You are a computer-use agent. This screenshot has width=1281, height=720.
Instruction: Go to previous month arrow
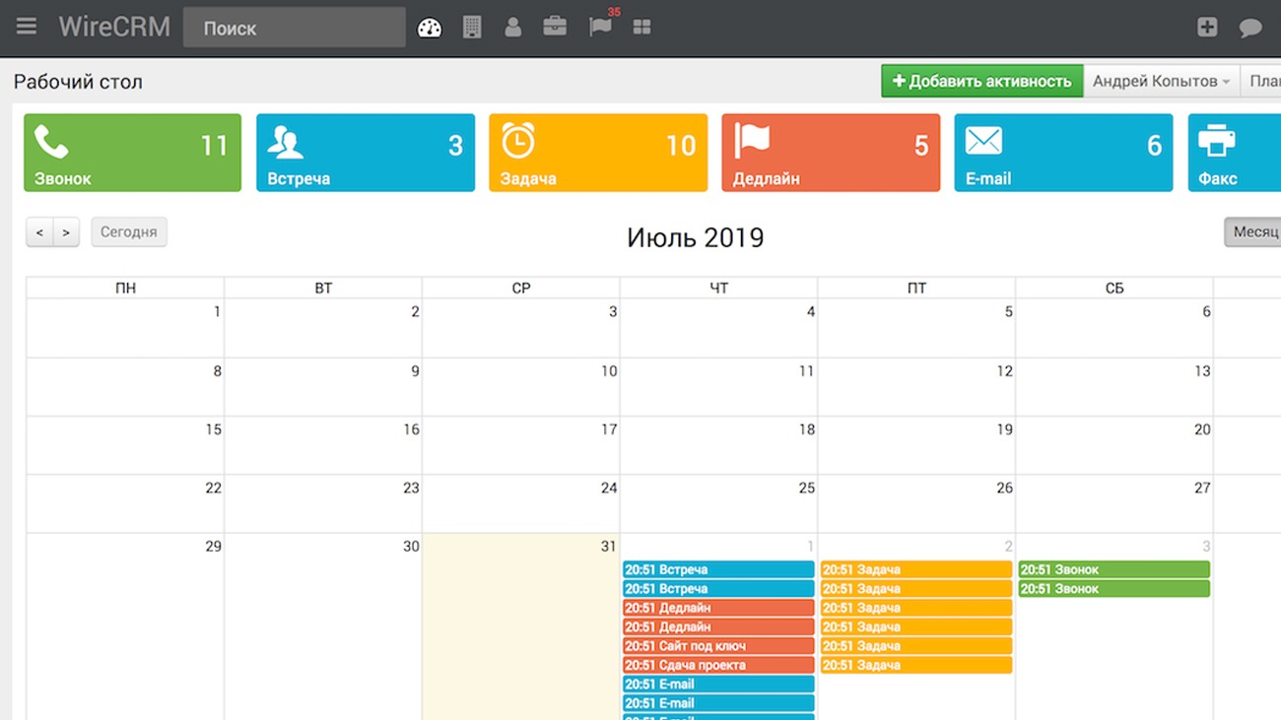pos(39,232)
